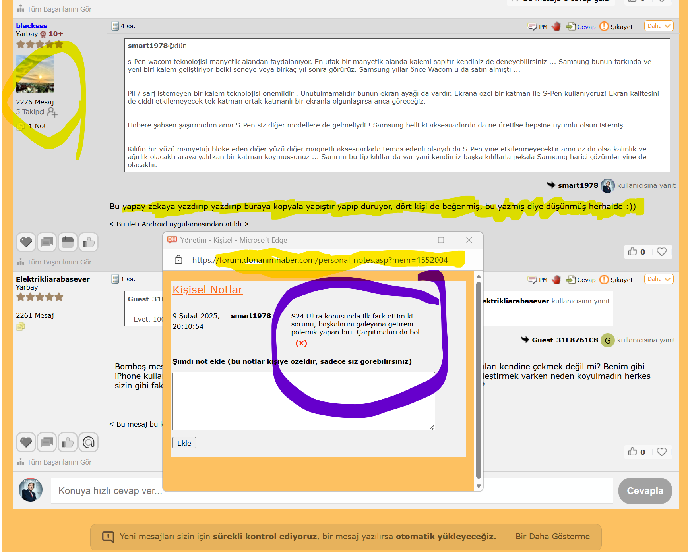Screen dimensions: 688x552
Task: Follow blacksss using the add-follower icon
Action: [52, 112]
